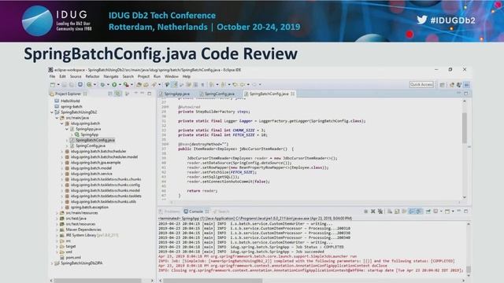Select the spring-batch project
This screenshot has width=504, height=283.
click(x=72, y=107)
